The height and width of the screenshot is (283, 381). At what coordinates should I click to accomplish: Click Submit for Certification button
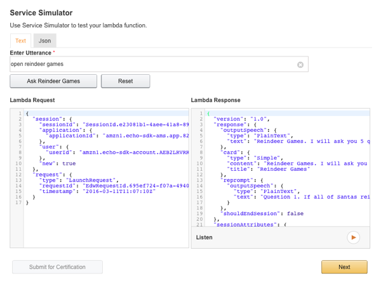(57, 267)
